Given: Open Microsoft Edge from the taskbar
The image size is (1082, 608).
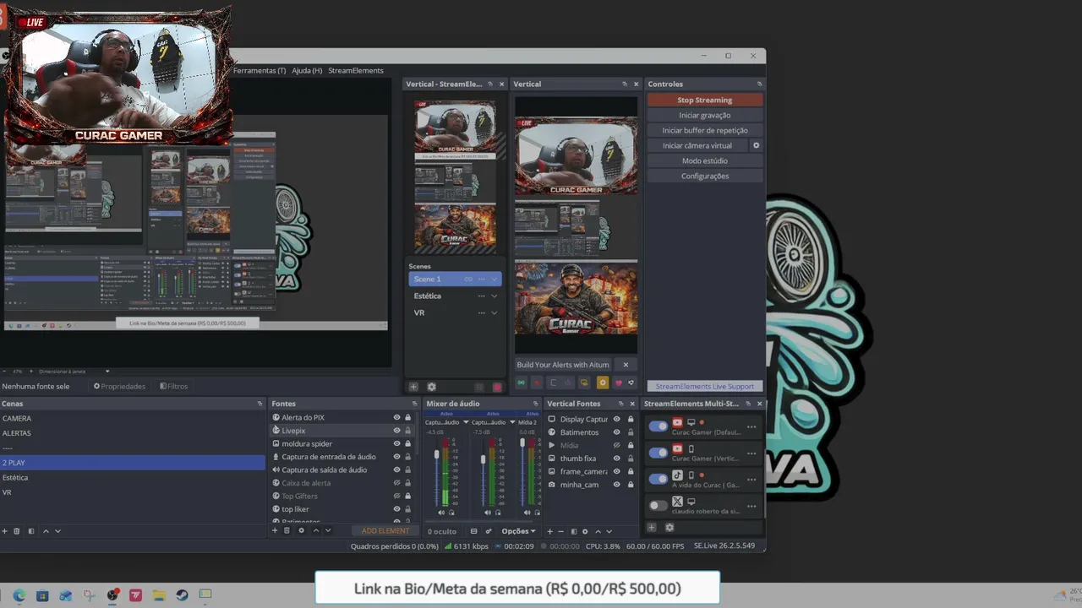Looking at the screenshot, I should (19, 594).
